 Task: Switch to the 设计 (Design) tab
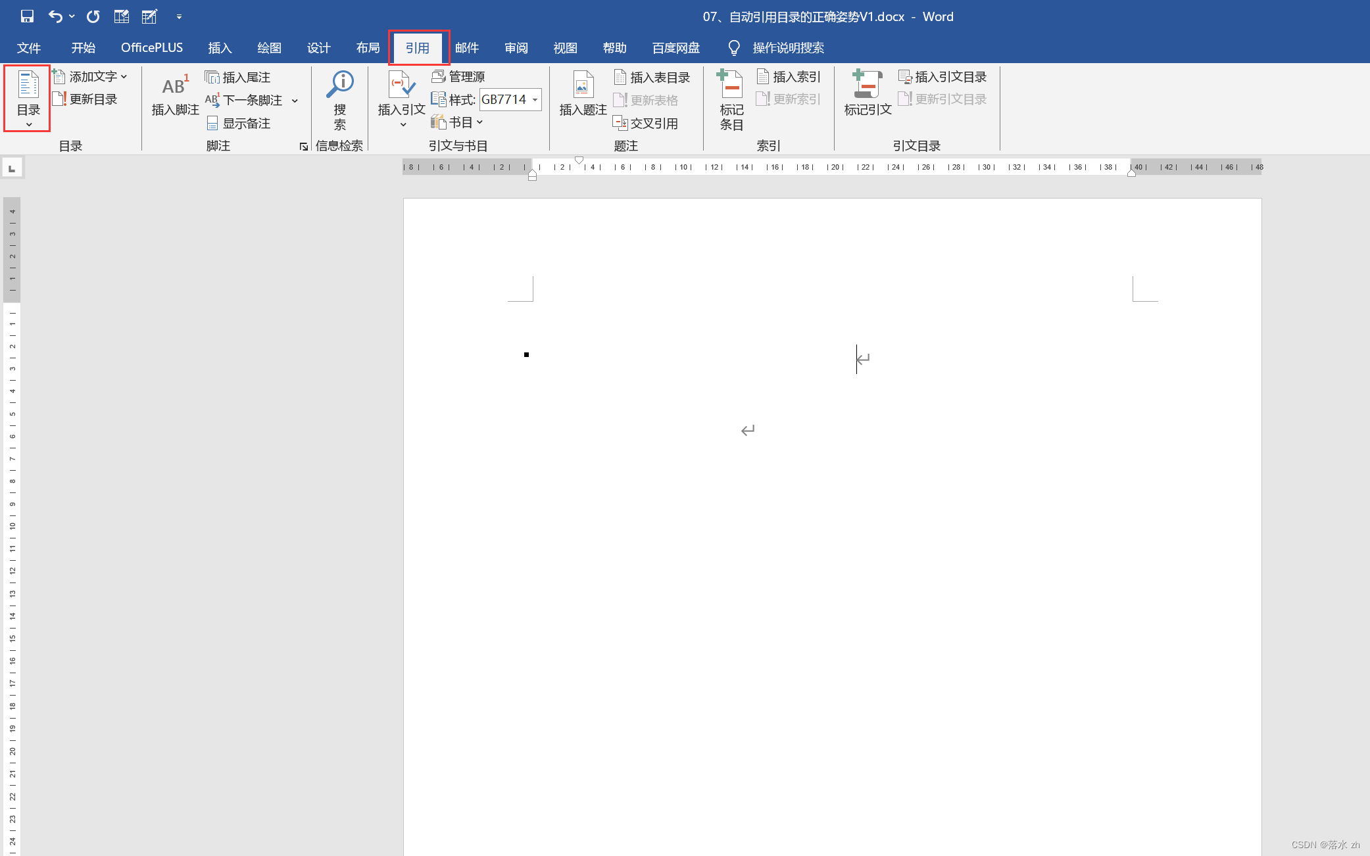coord(318,48)
